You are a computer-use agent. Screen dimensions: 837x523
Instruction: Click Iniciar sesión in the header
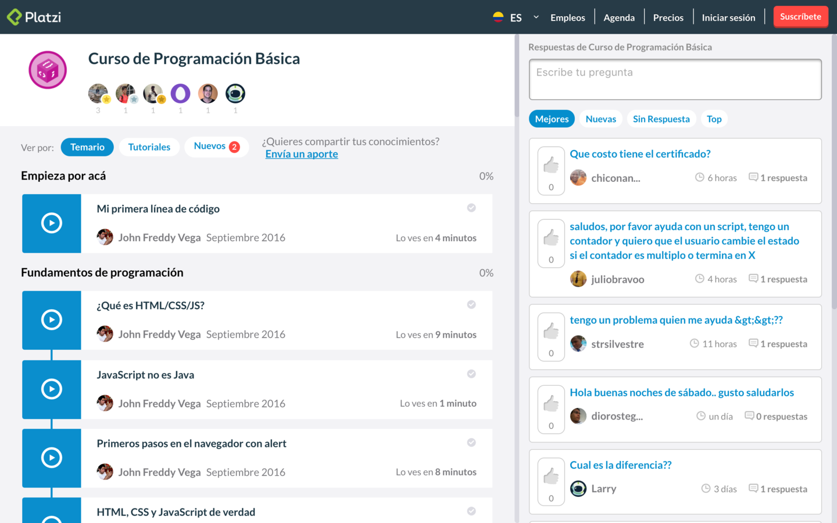click(728, 17)
